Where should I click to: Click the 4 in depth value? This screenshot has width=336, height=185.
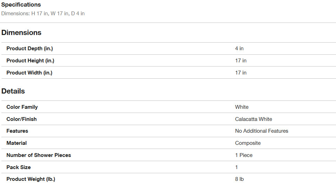(x=239, y=49)
